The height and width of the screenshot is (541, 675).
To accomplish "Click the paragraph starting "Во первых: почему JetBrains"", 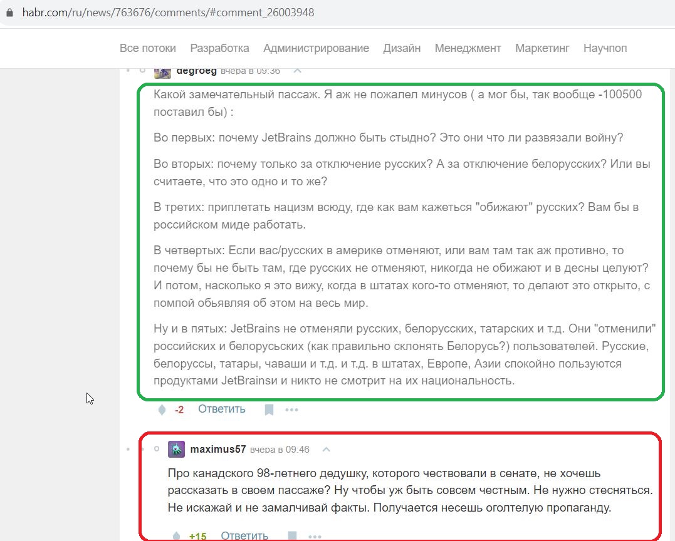I will click(x=389, y=138).
